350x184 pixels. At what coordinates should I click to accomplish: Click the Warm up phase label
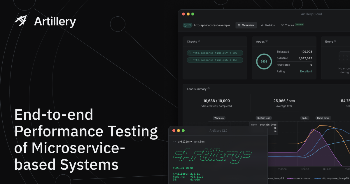coord(219,118)
